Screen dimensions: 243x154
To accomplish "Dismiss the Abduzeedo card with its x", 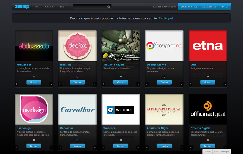I will point(51,84).
